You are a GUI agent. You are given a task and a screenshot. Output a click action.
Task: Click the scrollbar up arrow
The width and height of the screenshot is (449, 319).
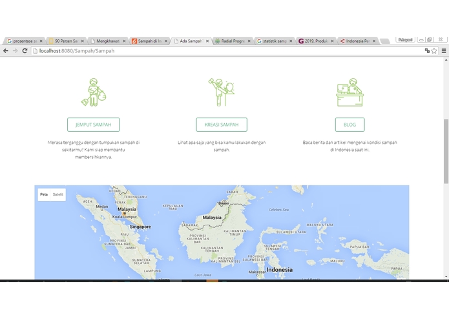tap(446, 60)
